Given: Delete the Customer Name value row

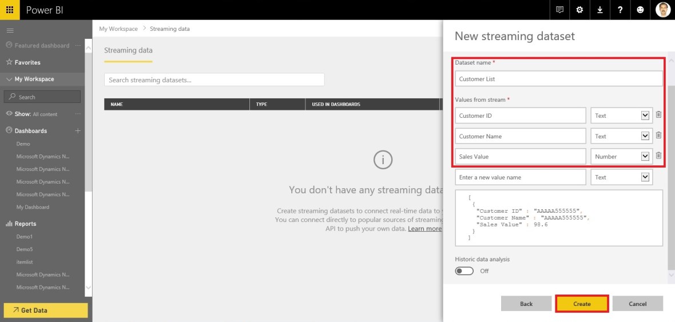Looking at the screenshot, I should pos(658,135).
